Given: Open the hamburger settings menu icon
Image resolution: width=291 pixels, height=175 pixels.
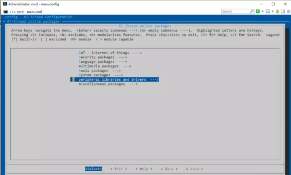Looking at the screenshot, I should point(288,11).
